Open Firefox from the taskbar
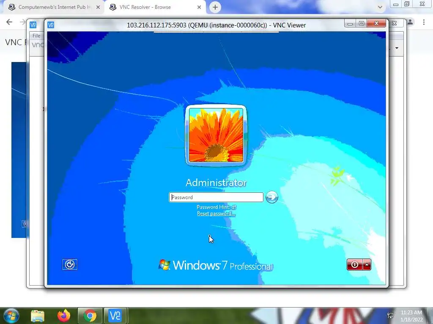 [64, 316]
